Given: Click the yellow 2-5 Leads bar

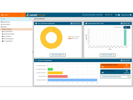Looking at the screenshot, I should pos(55,73).
